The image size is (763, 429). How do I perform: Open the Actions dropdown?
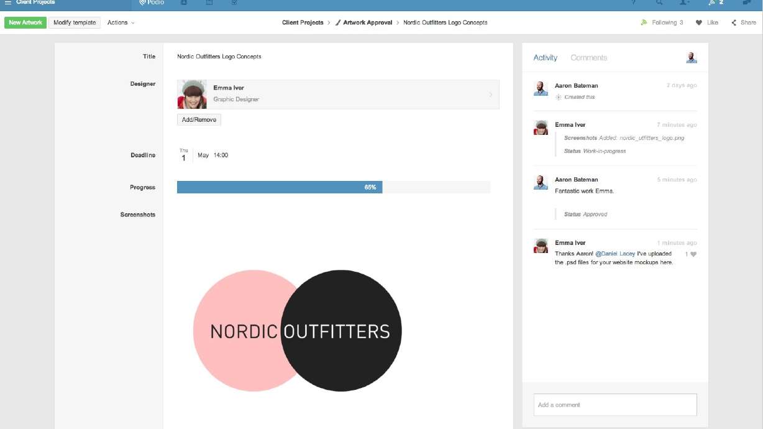[119, 22]
